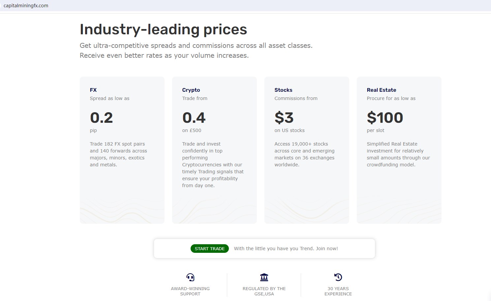Click the Stocks description about 19,000+ stocks
The image size is (491, 301).
(x=304, y=154)
